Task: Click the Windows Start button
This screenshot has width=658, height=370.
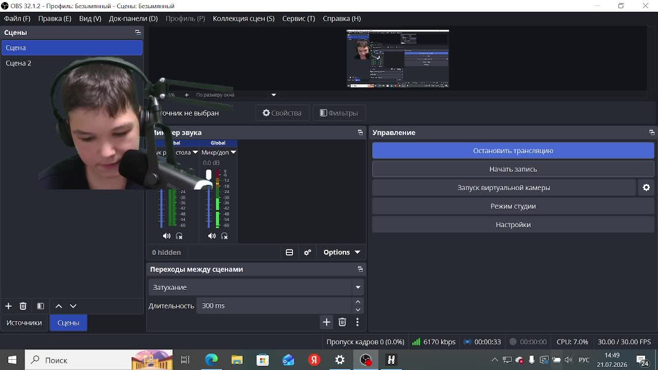Action: click(12, 360)
